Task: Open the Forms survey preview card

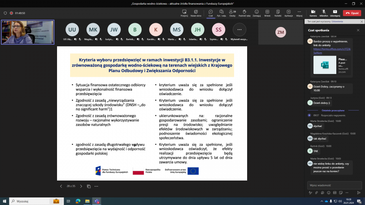Action: pyautogui.click(x=332, y=65)
